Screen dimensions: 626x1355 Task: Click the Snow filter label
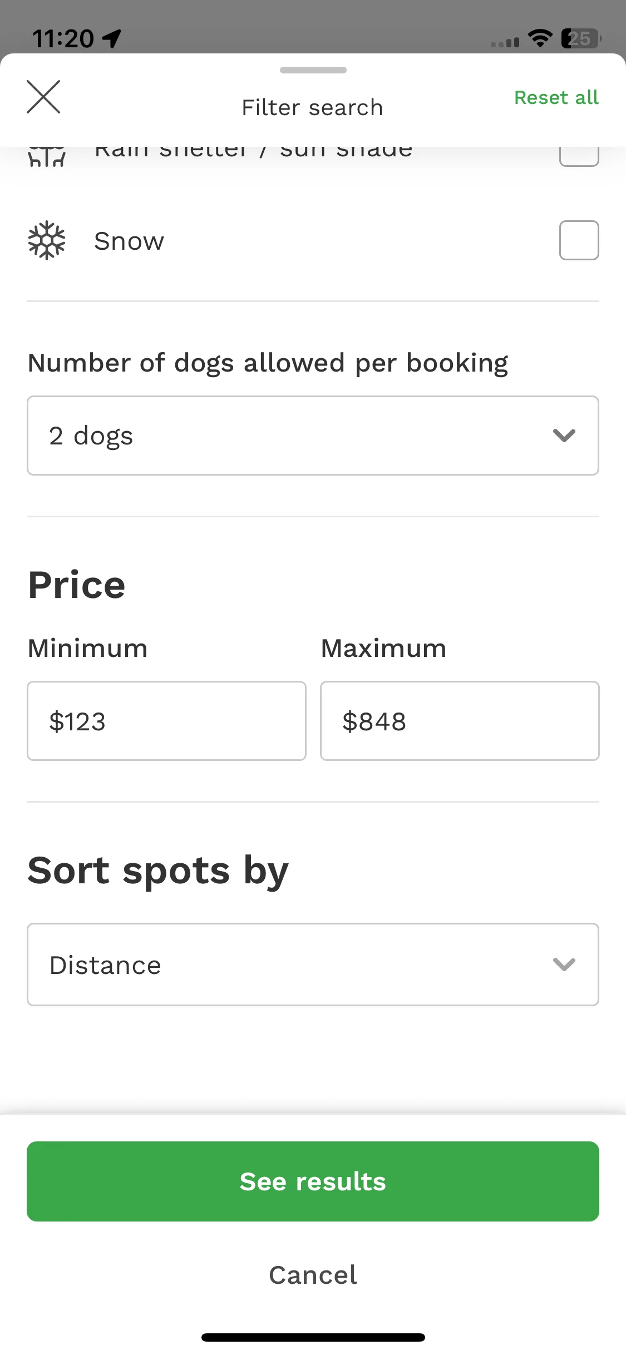129,241
